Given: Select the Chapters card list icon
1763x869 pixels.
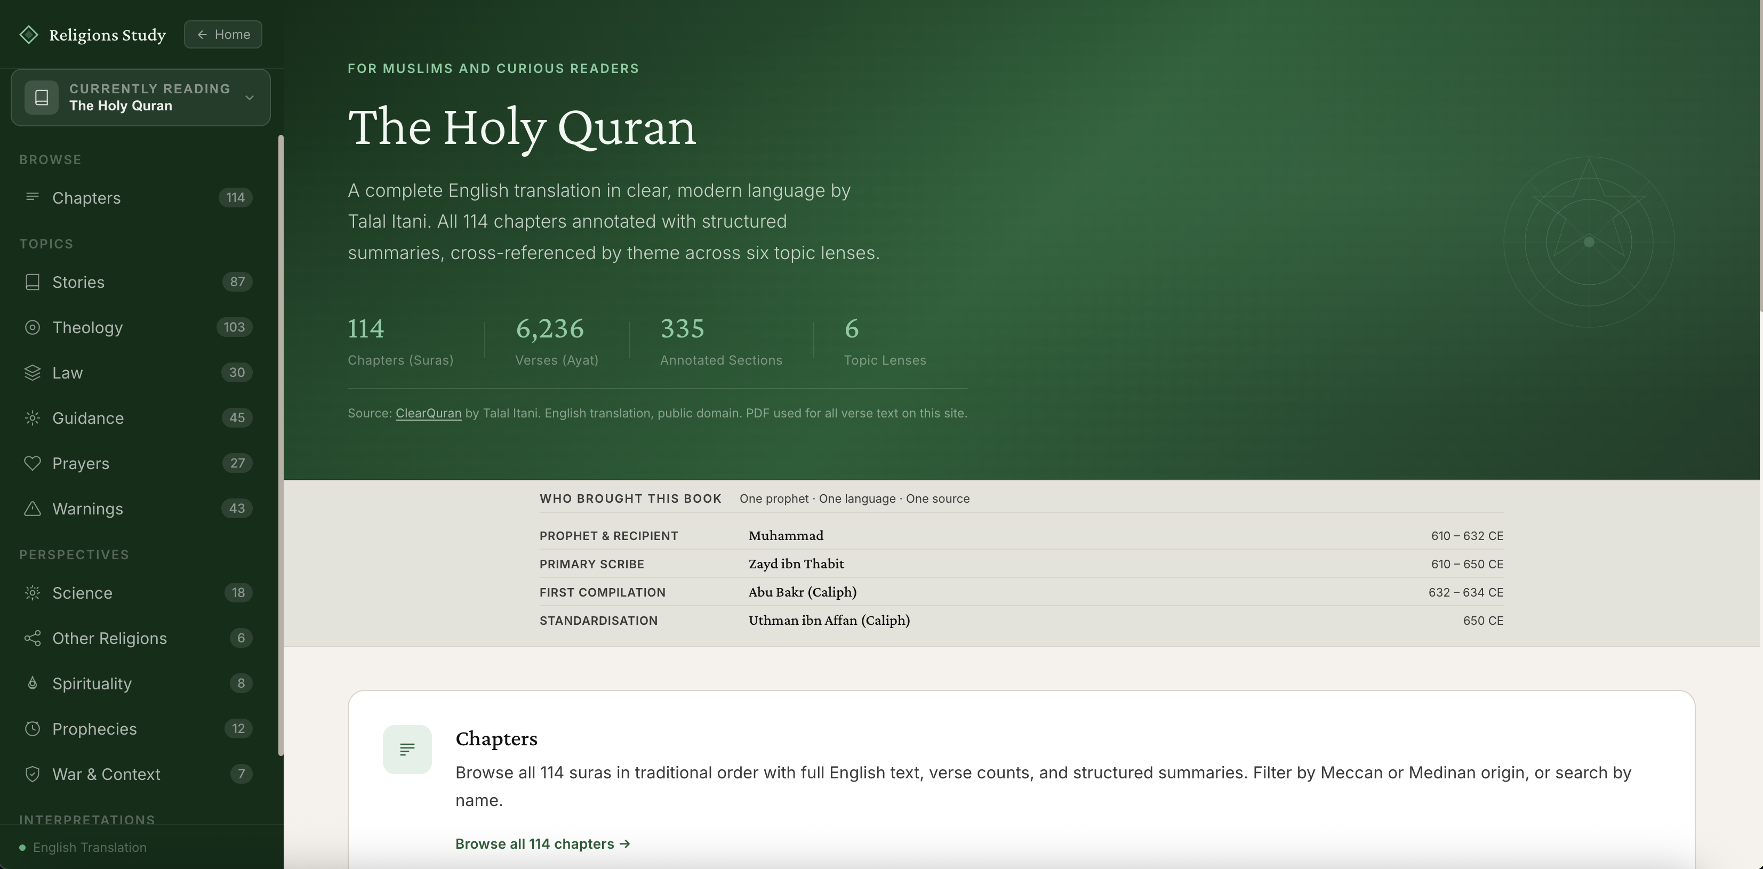Looking at the screenshot, I should (x=407, y=749).
